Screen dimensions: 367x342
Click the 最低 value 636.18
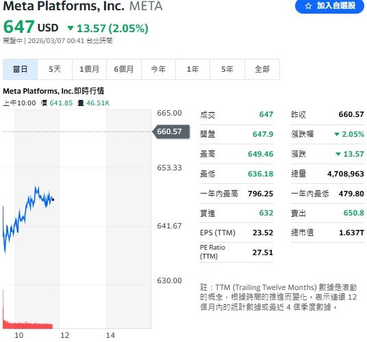click(x=260, y=174)
